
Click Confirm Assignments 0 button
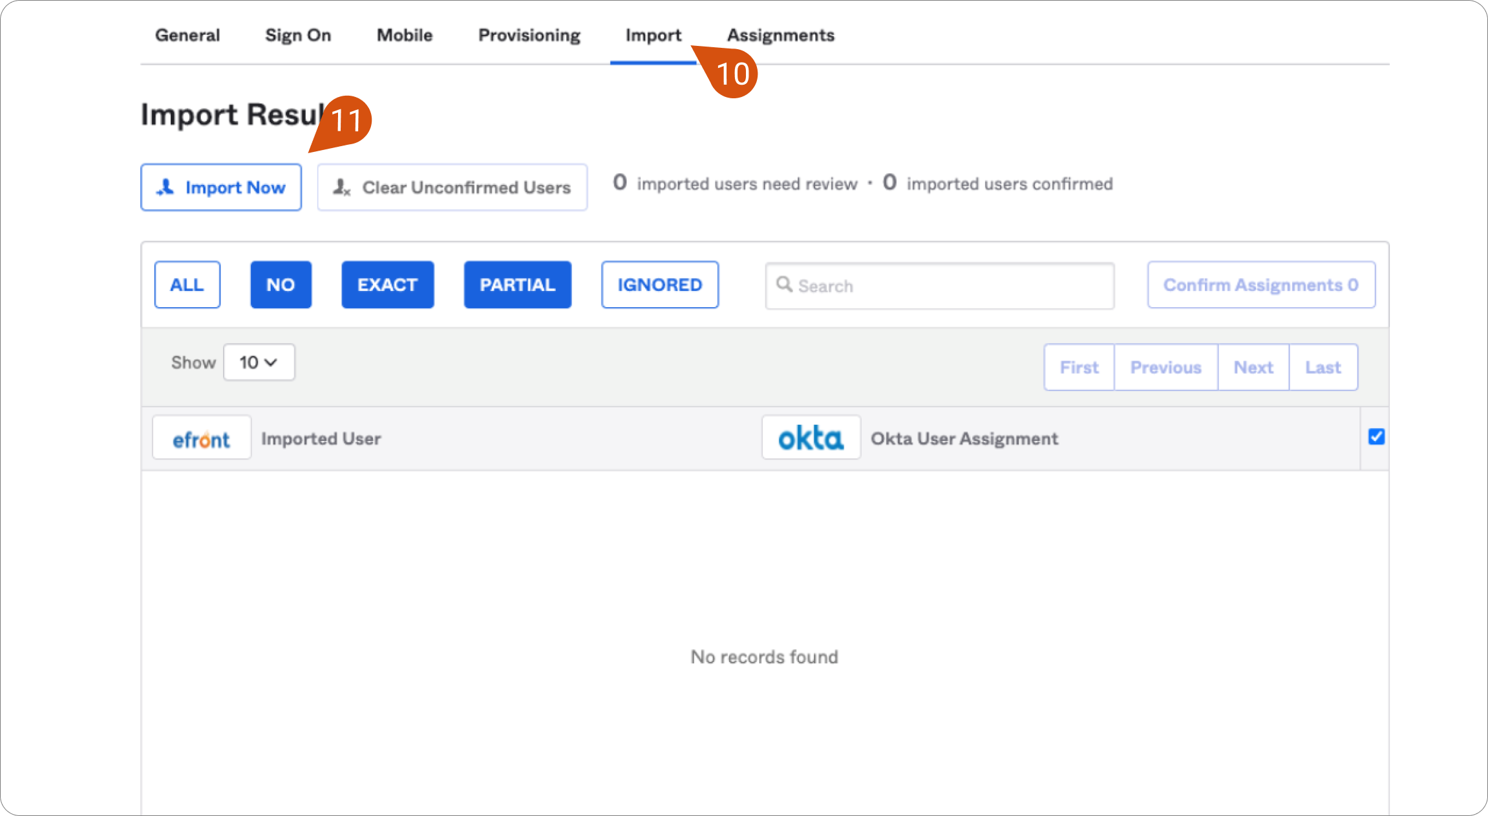1261,285
